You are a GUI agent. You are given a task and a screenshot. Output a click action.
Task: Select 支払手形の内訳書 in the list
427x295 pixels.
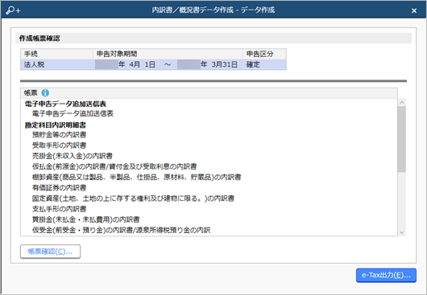point(59,209)
